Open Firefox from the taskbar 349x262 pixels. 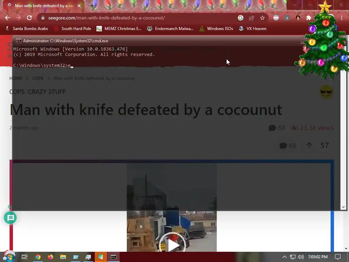[50, 257]
